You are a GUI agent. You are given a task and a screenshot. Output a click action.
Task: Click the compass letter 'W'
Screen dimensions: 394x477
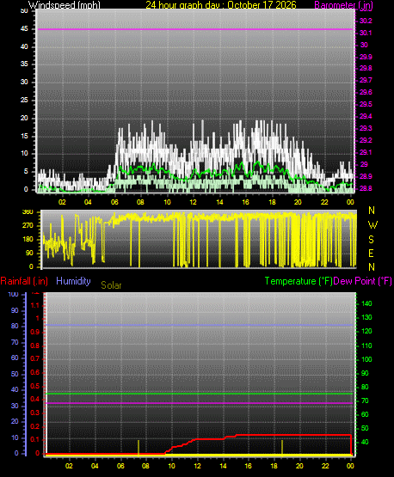(372, 225)
